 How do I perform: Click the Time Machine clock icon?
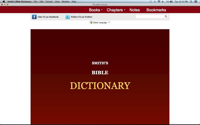pyautogui.click(x=150, y=1)
